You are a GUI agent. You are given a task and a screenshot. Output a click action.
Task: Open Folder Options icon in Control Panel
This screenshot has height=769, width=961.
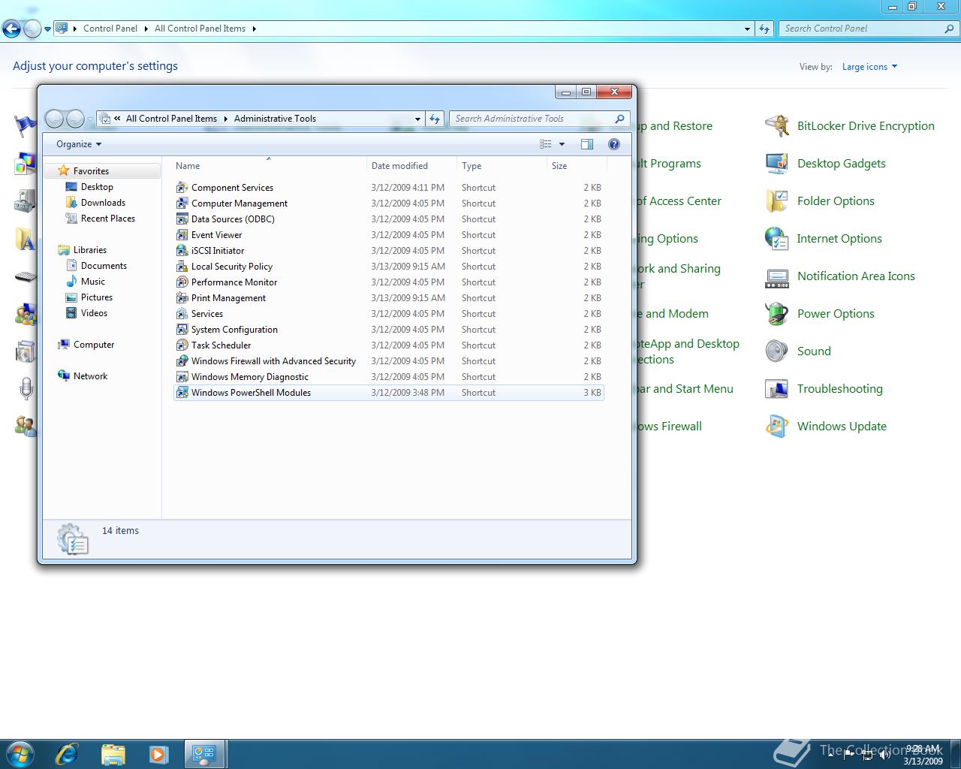coord(777,201)
